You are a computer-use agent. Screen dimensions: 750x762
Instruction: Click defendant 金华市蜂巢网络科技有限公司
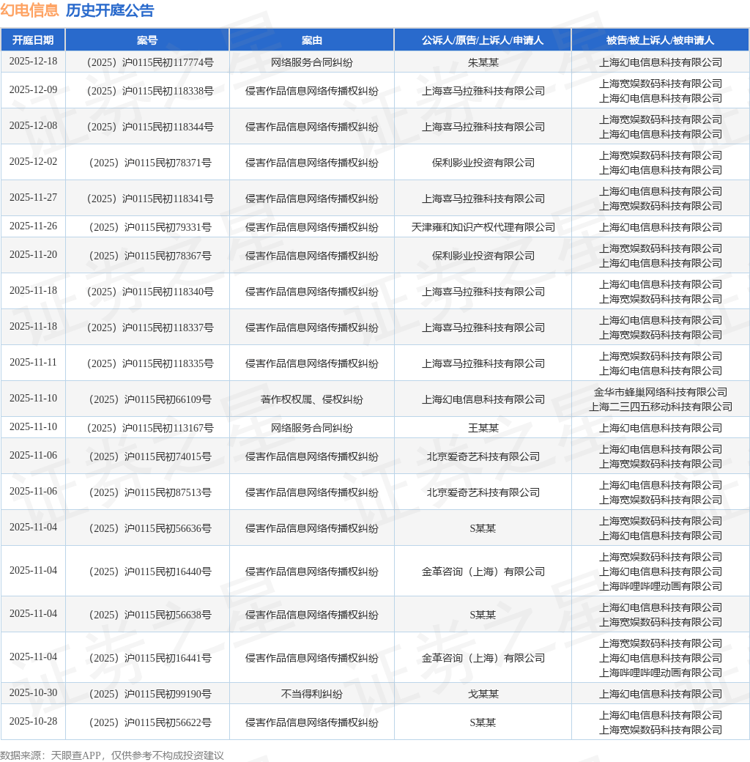[x=660, y=392]
